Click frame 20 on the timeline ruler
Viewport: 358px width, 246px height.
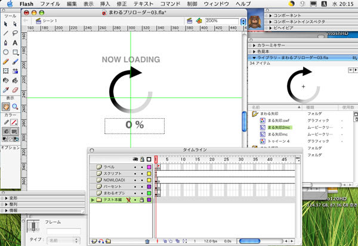(x=212, y=159)
